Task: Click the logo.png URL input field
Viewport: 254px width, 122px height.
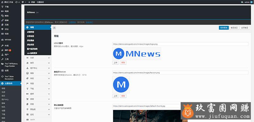Action: point(180,44)
